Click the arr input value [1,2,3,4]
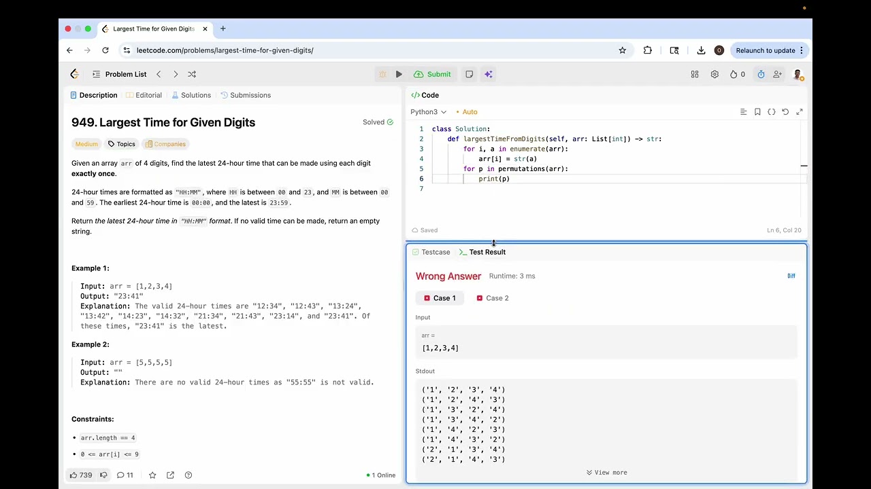 [440, 348]
